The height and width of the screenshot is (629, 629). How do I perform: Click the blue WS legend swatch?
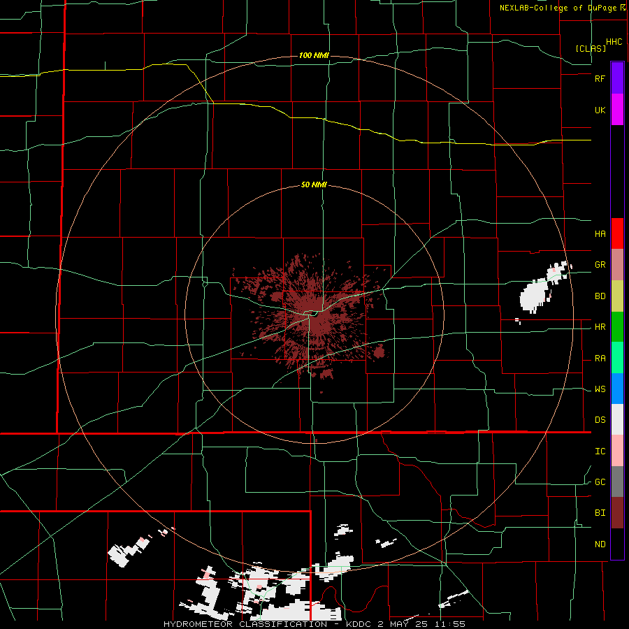tap(617, 389)
